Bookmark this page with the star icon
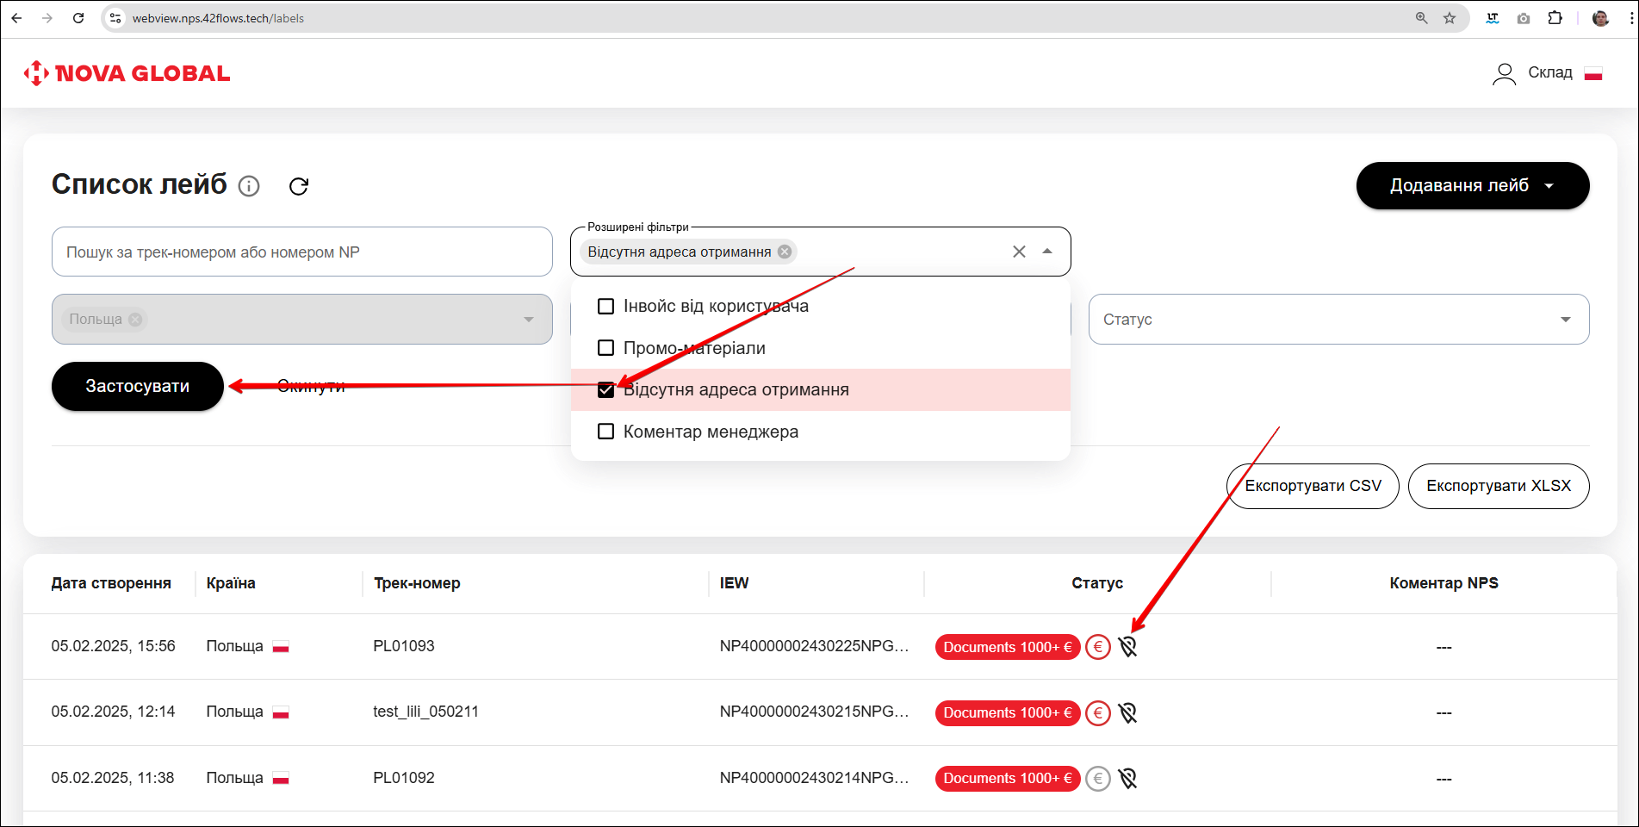The height and width of the screenshot is (827, 1639). click(1450, 18)
